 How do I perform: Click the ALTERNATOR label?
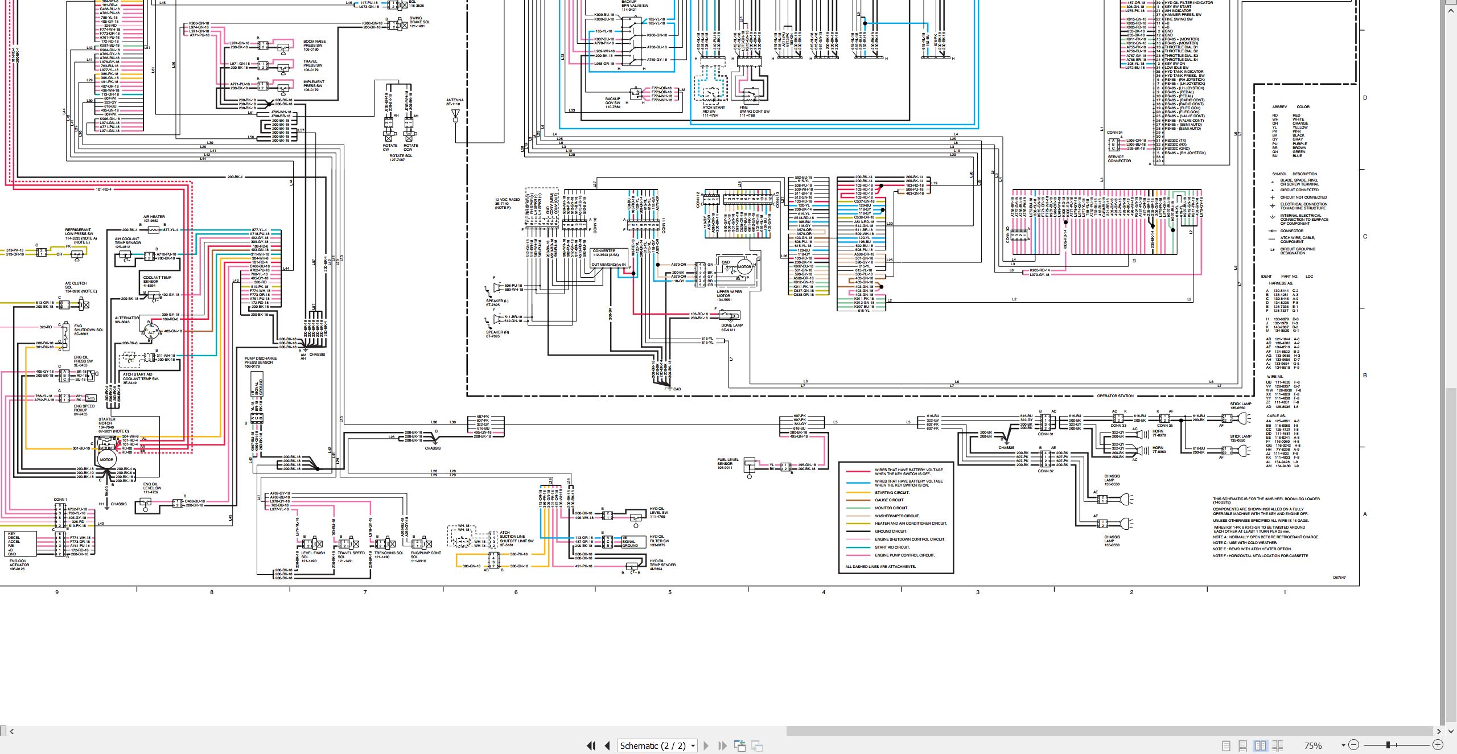126,318
